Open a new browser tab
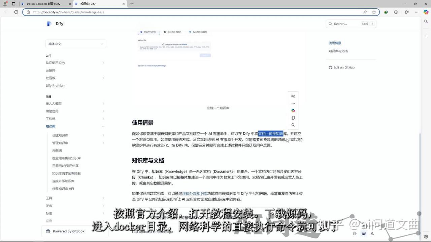The image size is (431, 242). coord(132,4)
